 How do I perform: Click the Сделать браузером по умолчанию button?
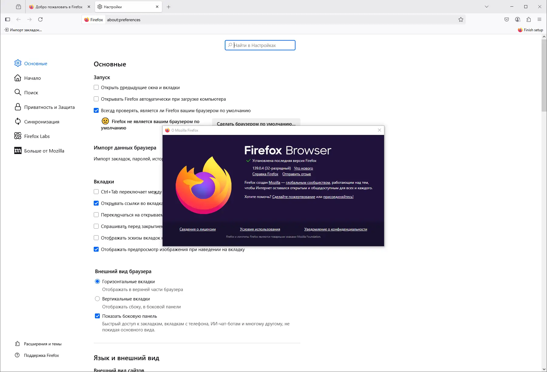256,122
